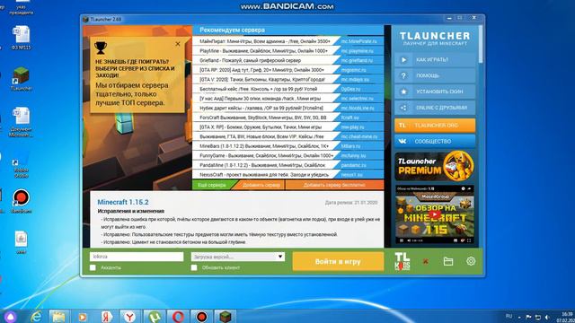Image resolution: width=575 pixels, height=323 pixels.
Task: Click the trophy icon in tip popup
Action: [101, 48]
